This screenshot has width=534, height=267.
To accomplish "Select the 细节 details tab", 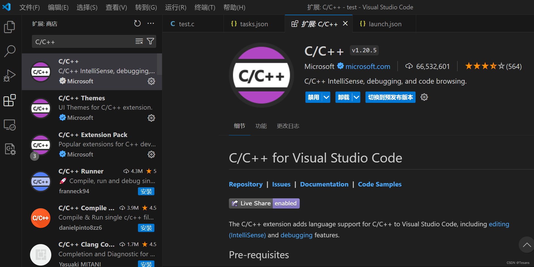I will pyautogui.click(x=239, y=126).
